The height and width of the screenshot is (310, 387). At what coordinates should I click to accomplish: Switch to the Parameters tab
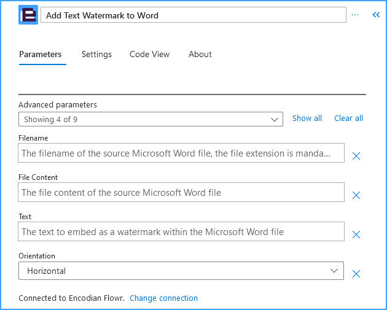[x=40, y=54]
